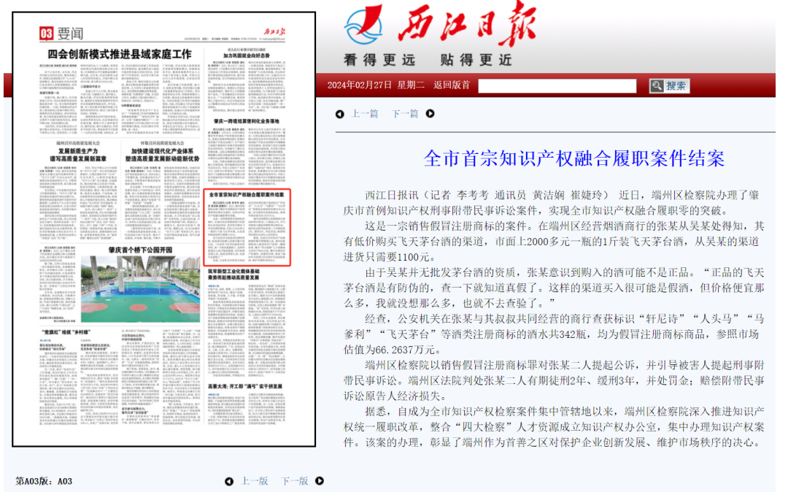The image size is (788, 492).
Task: Click the right arrow icon beside 下一篇
Action: pos(430,114)
